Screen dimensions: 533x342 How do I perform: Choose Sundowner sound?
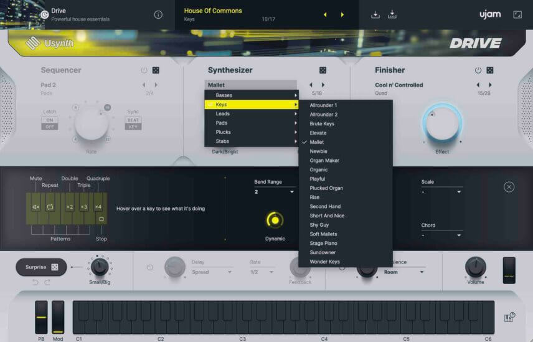point(346,252)
